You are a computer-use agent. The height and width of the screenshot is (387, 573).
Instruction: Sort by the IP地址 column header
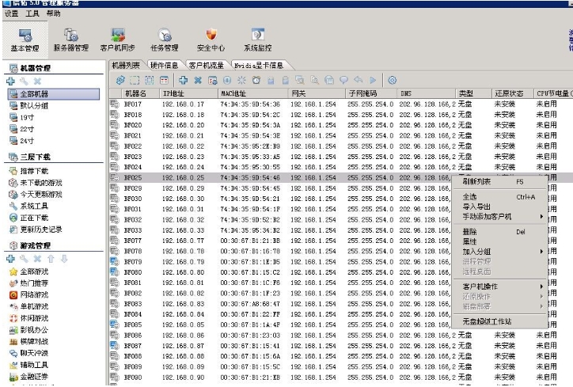[188, 93]
